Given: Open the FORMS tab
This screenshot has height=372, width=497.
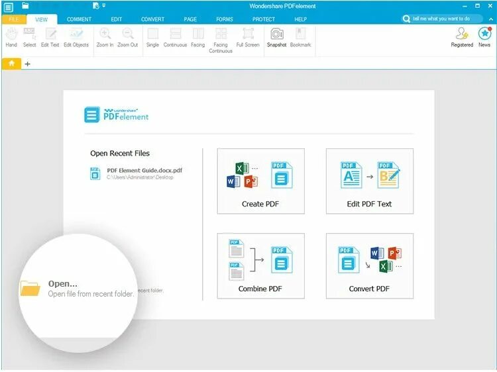Looking at the screenshot, I should [x=225, y=19].
